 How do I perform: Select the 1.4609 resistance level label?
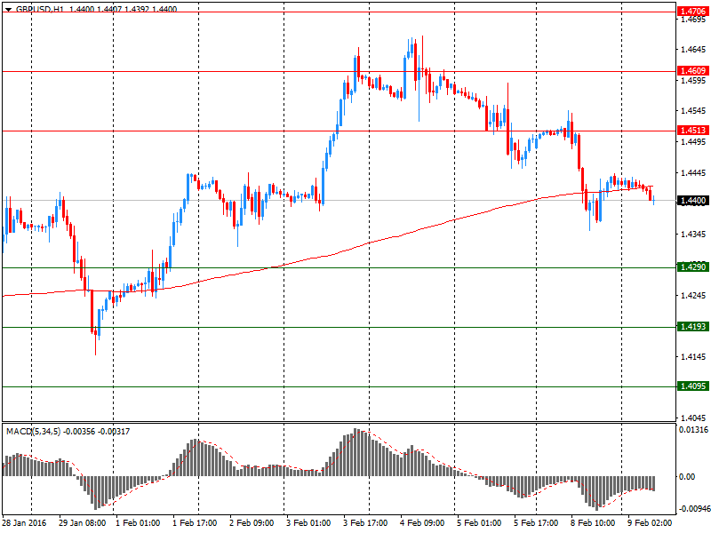tap(693, 71)
